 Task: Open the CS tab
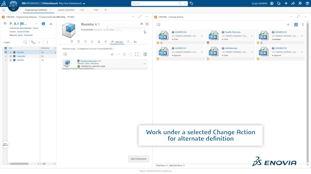[82, 10]
